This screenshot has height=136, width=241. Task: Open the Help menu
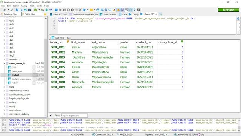(x=47, y=6)
